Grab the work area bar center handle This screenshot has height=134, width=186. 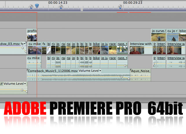tap(82, 10)
